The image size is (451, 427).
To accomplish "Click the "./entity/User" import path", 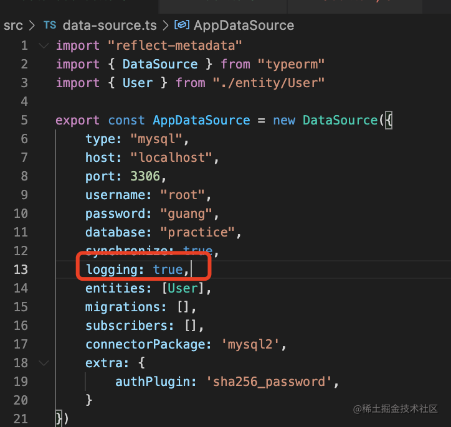I will pos(268,83).
